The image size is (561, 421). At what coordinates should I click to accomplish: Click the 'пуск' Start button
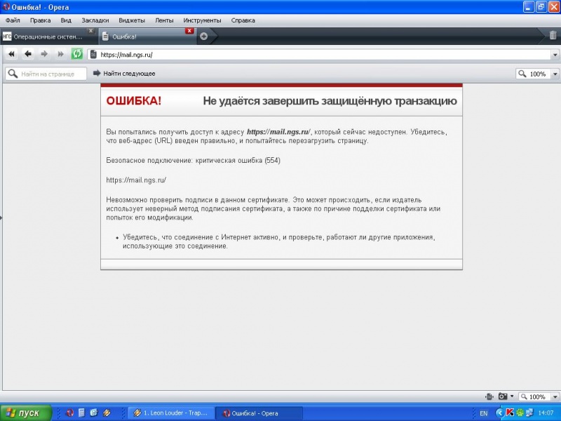pyautogui.click(x=26, y=413)
